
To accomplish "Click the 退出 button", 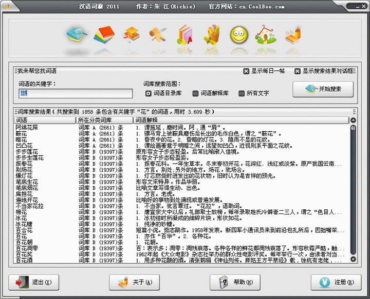I will click(x=34, y=282).
